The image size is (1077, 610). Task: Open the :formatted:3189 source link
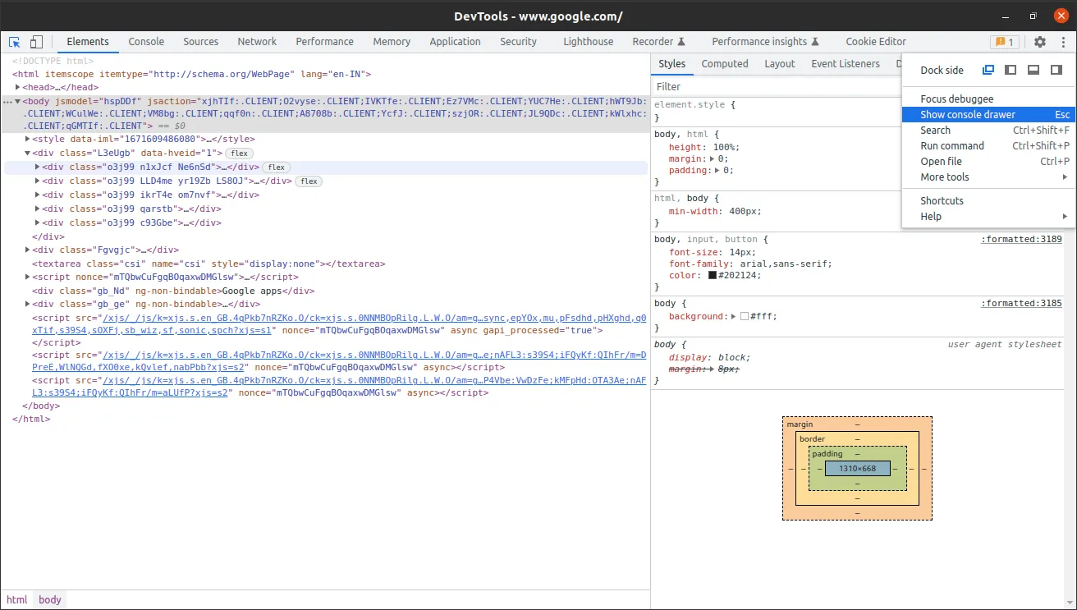coord(1021,240)
